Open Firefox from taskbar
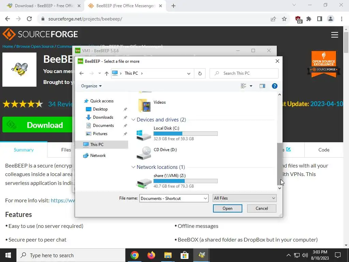Screen dimensions: 349x262 coord(151,255)
